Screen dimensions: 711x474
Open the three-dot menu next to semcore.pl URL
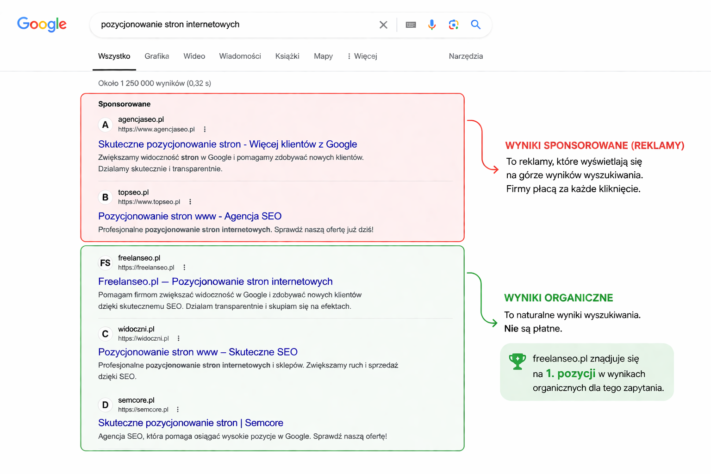pyautogui.click(x=178, y=410)
